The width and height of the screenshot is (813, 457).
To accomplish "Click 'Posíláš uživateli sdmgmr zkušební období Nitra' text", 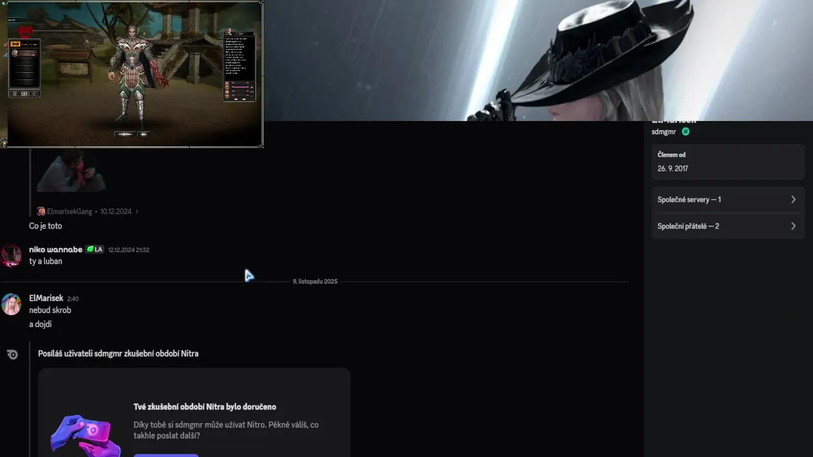I will click(x=118, y=354).
